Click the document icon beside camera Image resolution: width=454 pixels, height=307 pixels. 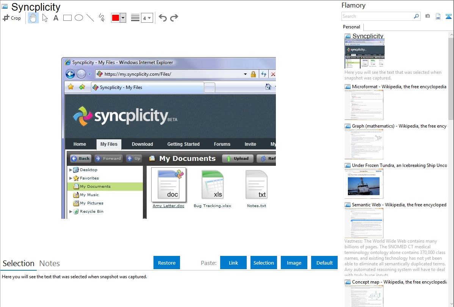coord(438,16)
